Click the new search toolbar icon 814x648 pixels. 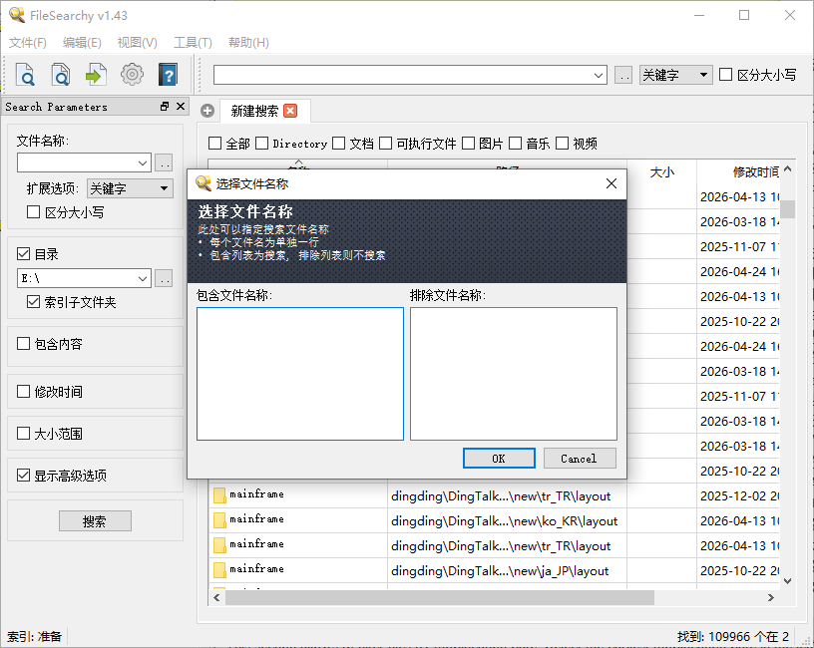25,75
